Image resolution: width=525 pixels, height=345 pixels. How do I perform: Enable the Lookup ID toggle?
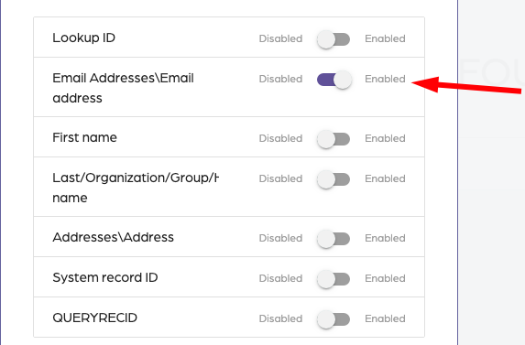[334, 39]
